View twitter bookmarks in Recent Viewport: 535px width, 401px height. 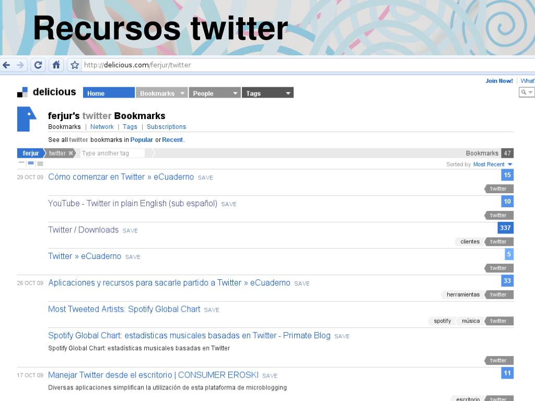172,140
